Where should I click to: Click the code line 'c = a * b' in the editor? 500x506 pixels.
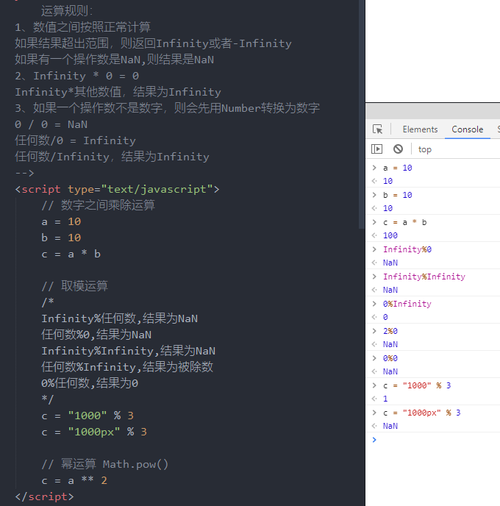pyautogui.click(x=71, y=254)
